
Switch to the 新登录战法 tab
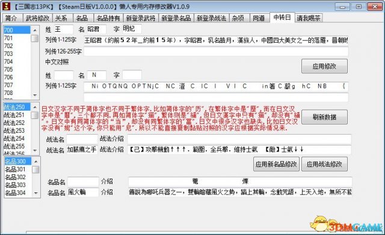pos(211,18)
